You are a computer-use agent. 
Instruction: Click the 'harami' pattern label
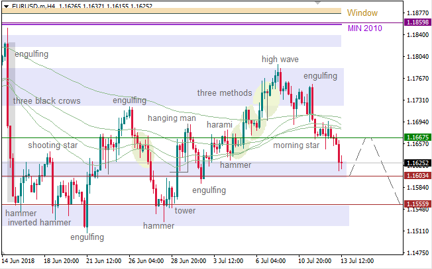(x=219, y=124)
